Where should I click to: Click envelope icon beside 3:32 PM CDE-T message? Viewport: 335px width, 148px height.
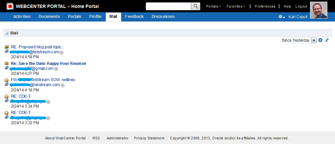pos(7,113)
